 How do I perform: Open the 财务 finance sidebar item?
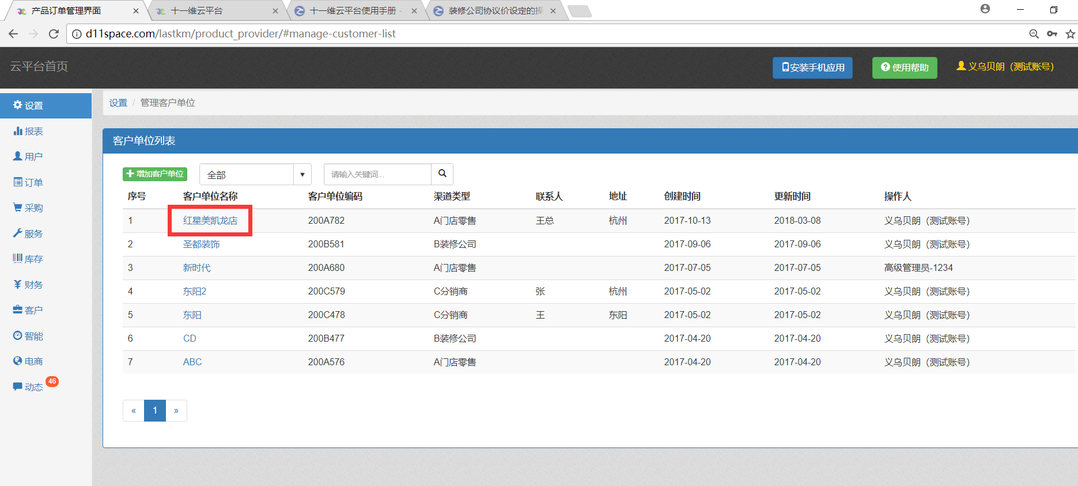point(28,285)
